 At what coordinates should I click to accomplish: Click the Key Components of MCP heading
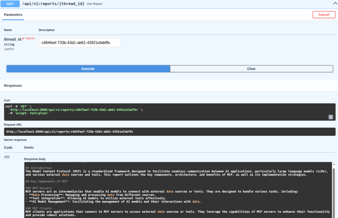coord(47,181)
